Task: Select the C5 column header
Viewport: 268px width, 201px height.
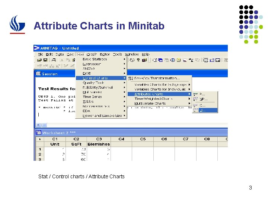Action: 143,139
